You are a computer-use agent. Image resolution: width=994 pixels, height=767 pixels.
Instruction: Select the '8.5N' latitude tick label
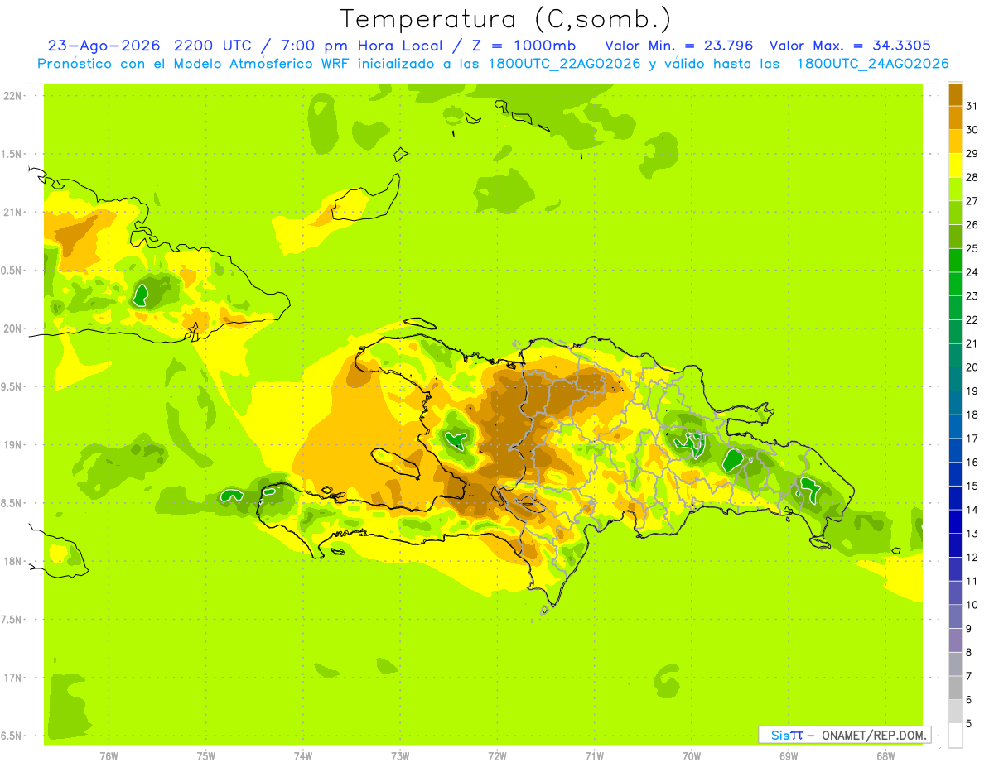pos(12,503)
